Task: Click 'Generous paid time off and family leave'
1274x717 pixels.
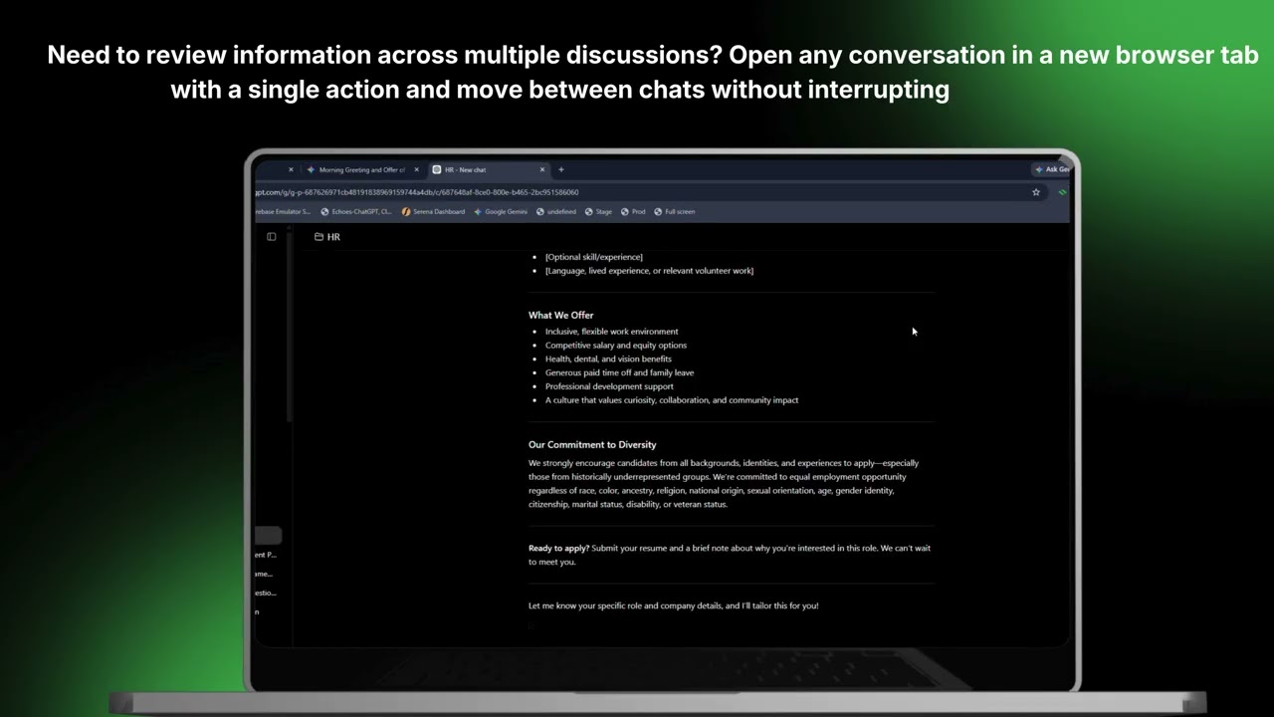Action: (x=619, y=373)
